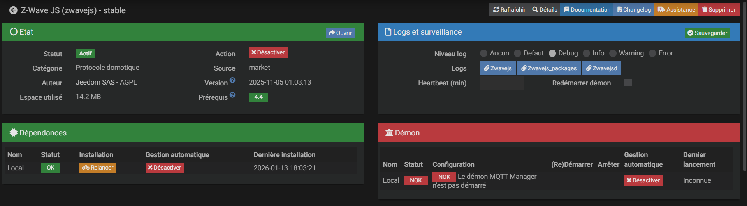This screenshot has width=747, height=206.
Task: Click the Version help question mark icon
Action: (232, 80)
